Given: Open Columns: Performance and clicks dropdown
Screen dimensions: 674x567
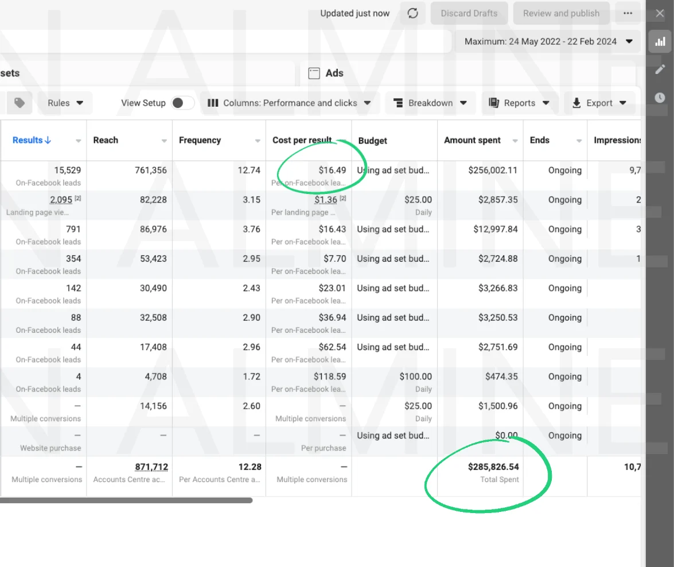Looking at the screenshot, I should point(289,103).
